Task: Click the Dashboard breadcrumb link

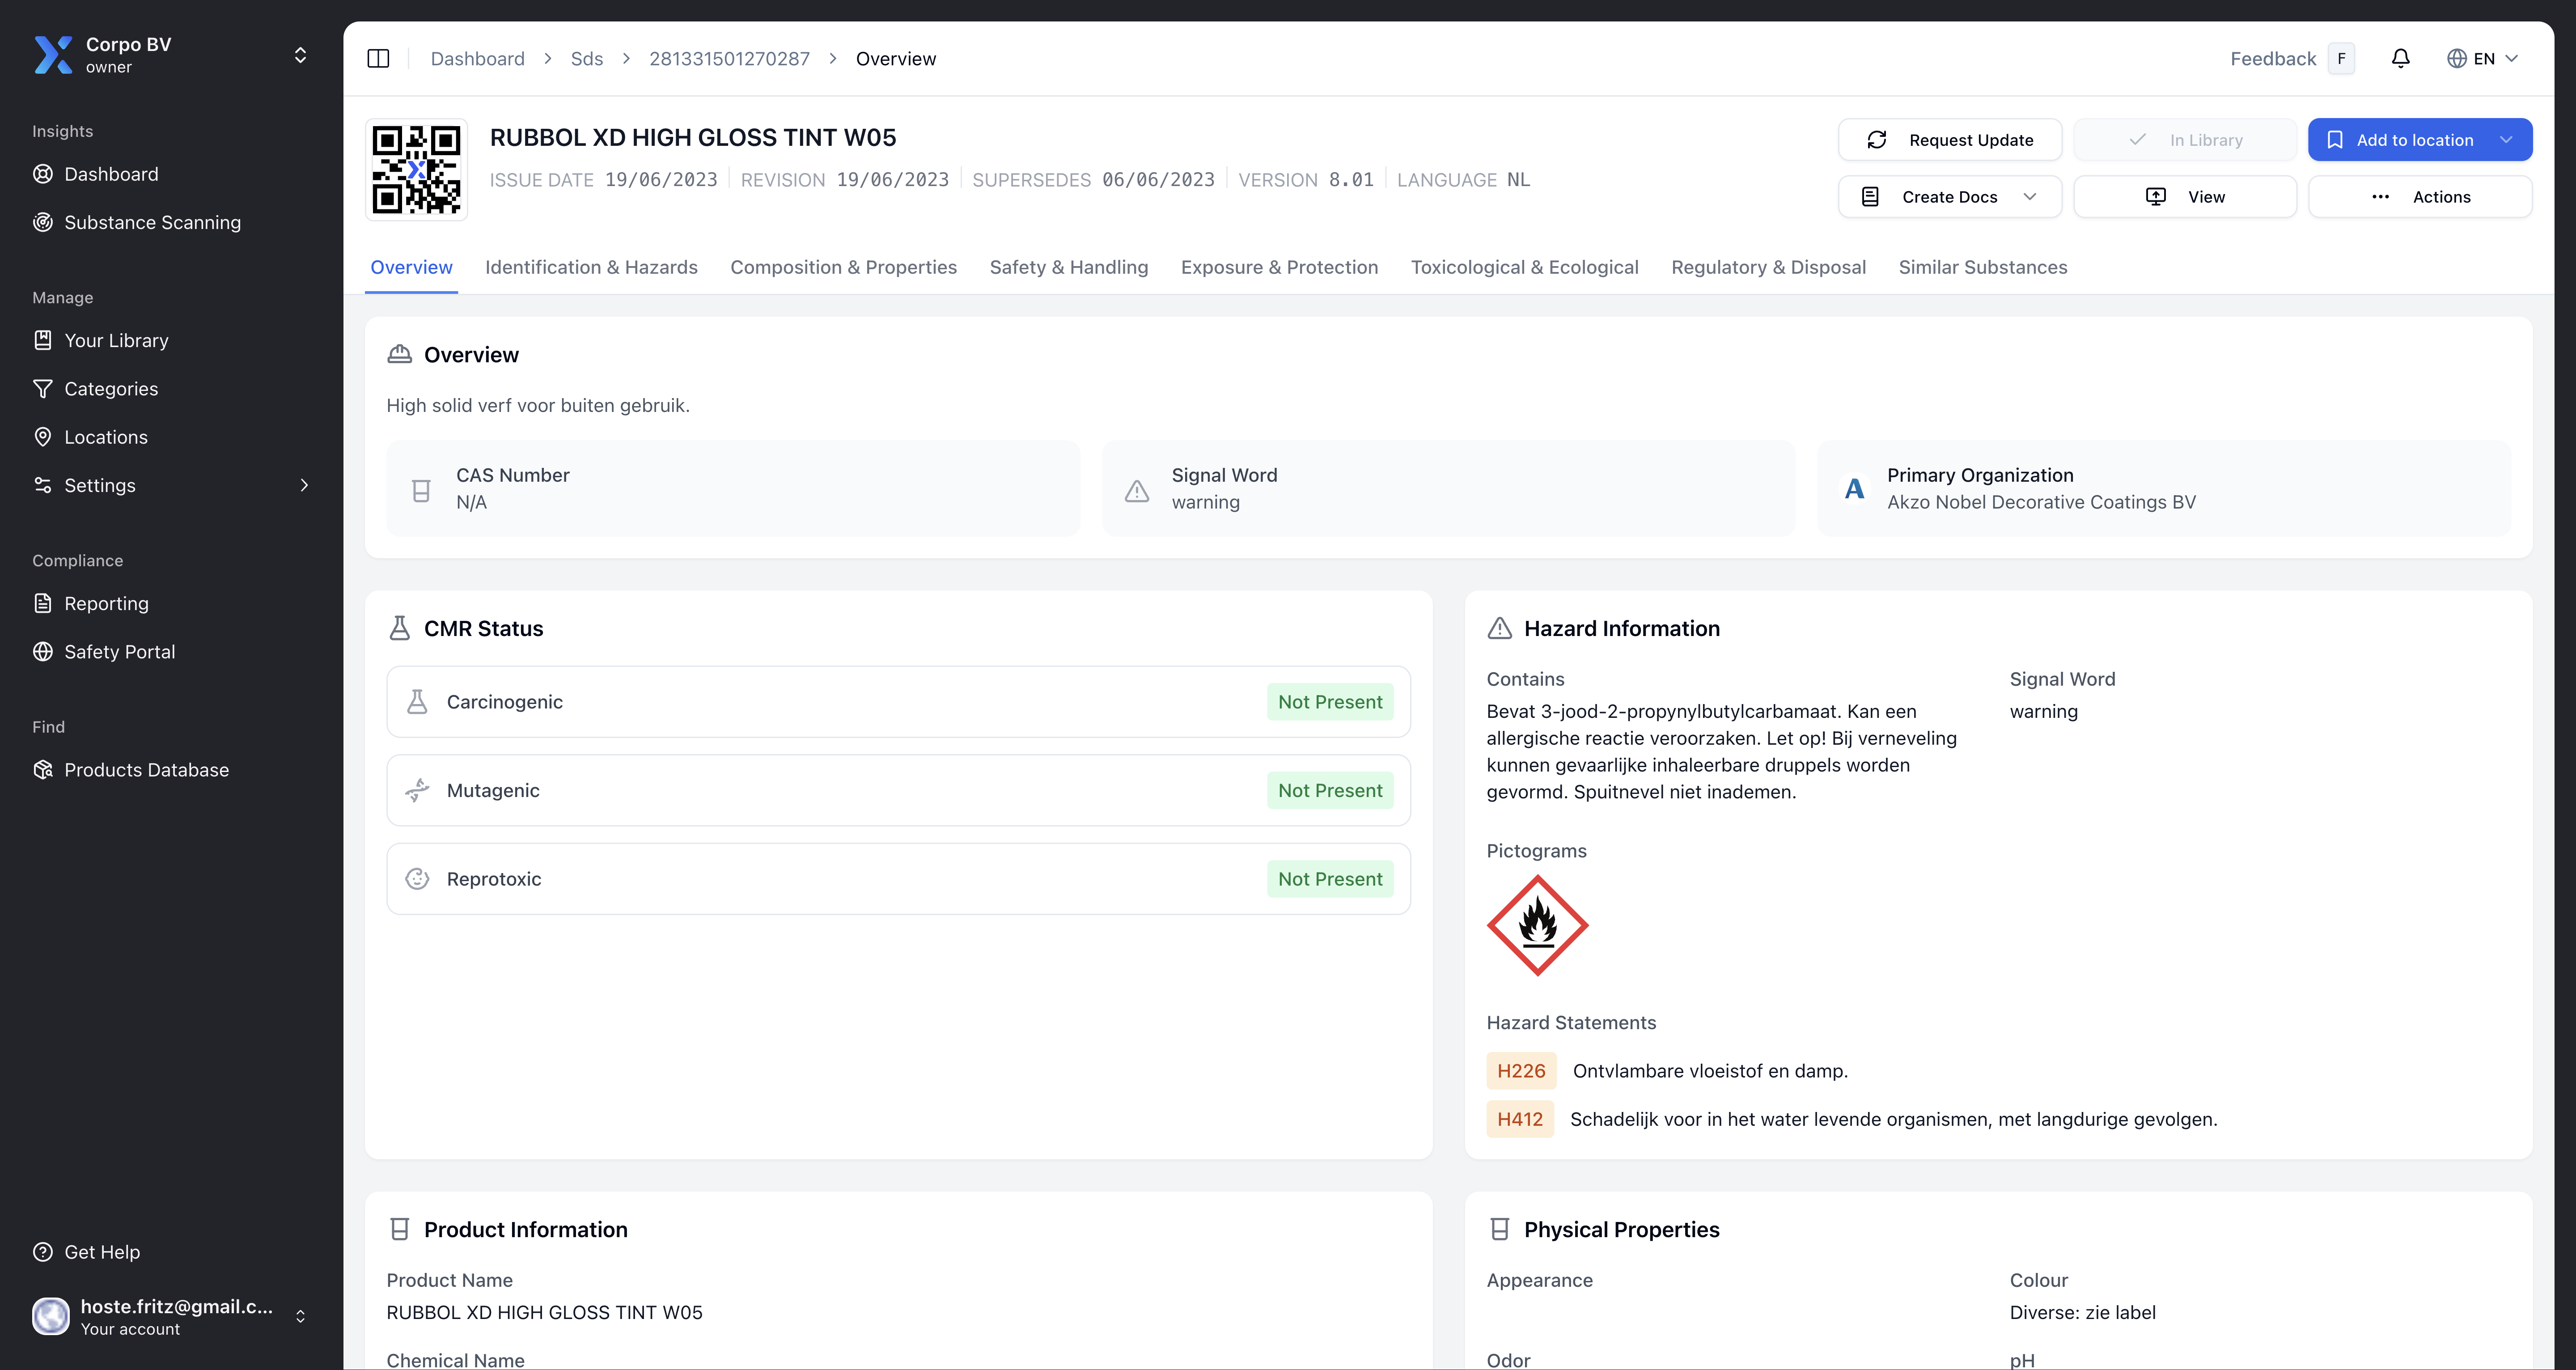Action: [477, 59]
